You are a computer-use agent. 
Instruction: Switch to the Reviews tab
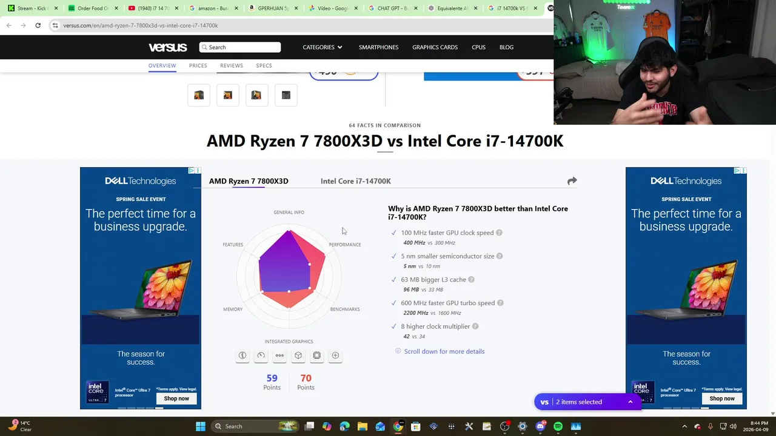click(x=232, y=65)
